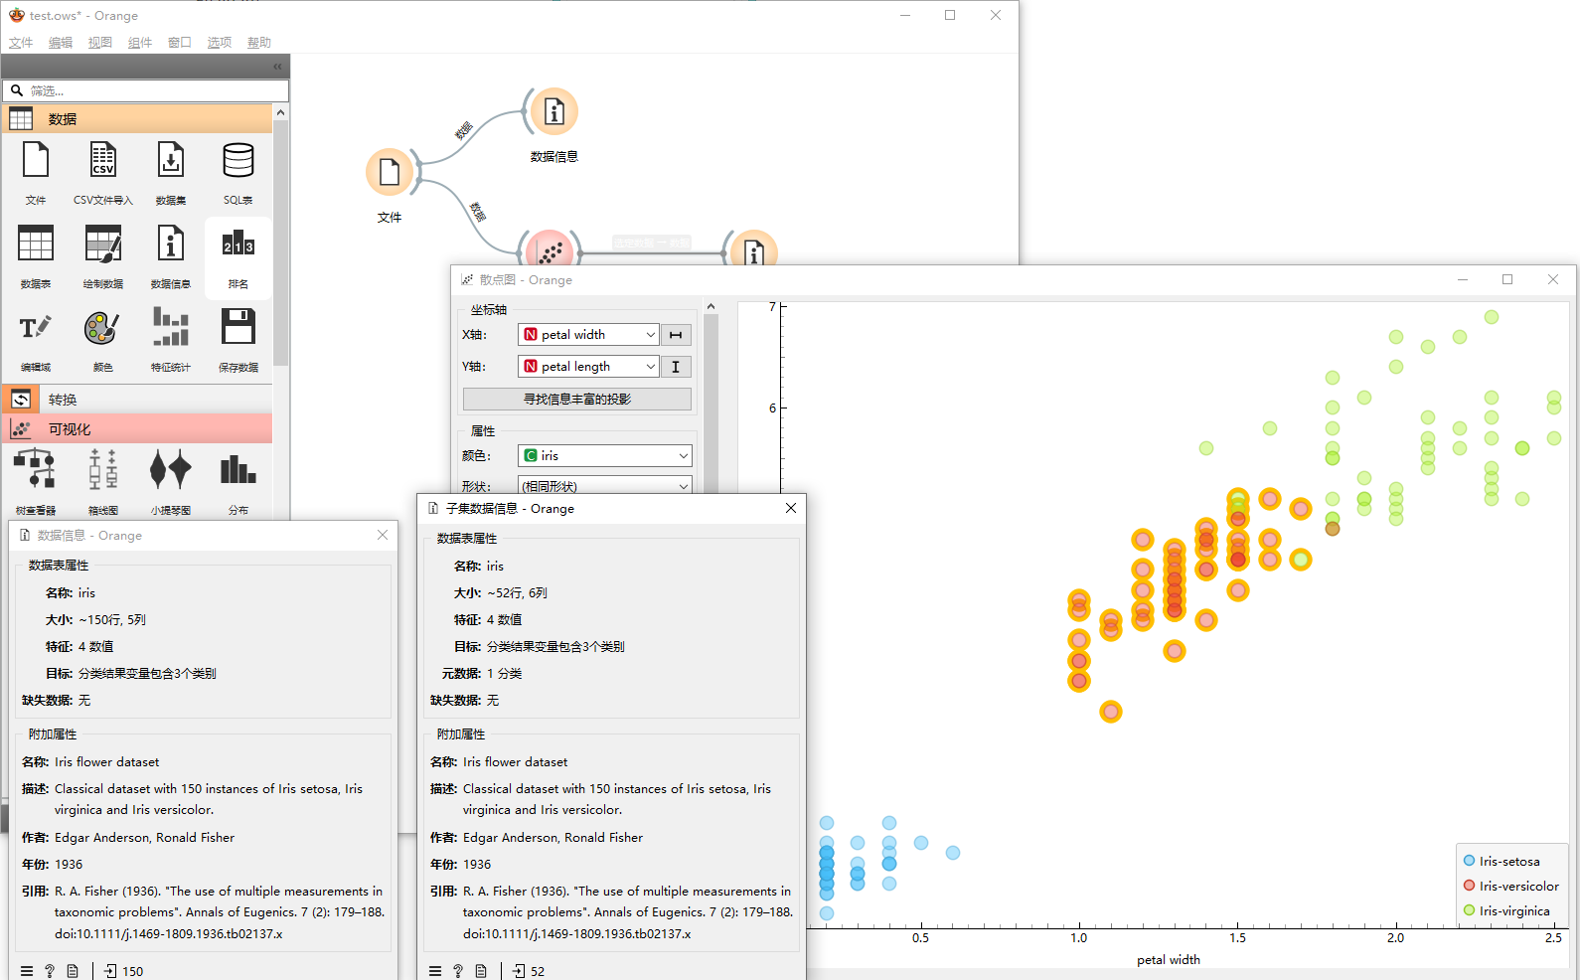Add the 数据表 (Data Table) widget
This screenshot has width=1580, height=980.
pyautogui.click(x=36, y=256)
